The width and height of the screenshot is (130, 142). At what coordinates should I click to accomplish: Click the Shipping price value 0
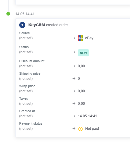[79, 79]
